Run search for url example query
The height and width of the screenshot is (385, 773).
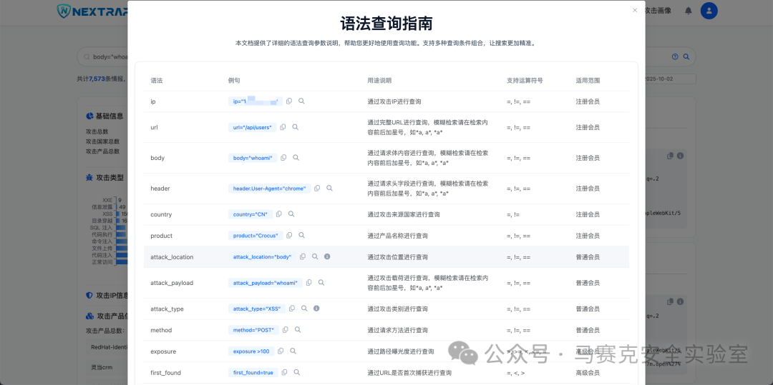296,127
